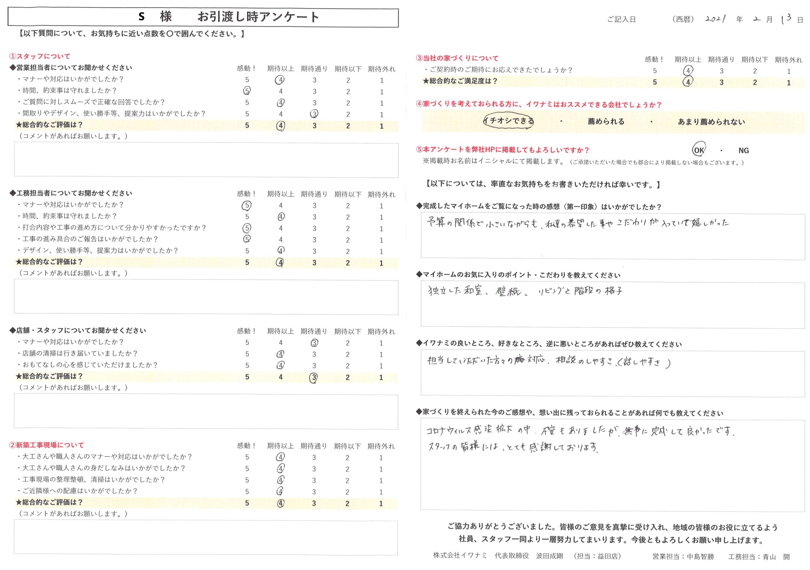Image resolution: width=810 pixels, height=570 pixels.
Task: Click "代表取締役 波田成剛" in the footer
Action: [x=528, y=555]
